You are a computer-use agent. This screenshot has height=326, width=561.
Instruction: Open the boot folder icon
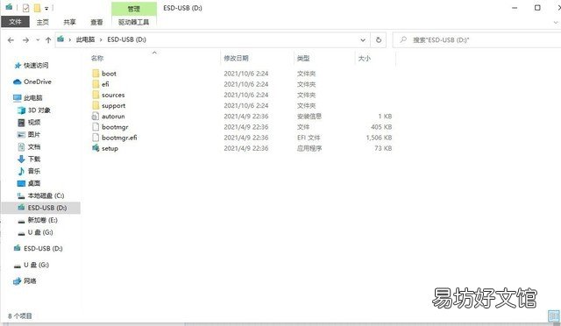click(x=96, y=74)
